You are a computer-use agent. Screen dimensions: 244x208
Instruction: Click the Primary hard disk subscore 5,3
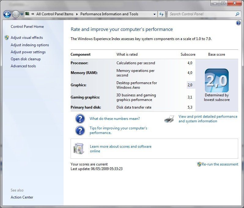(x=190, y=107)
